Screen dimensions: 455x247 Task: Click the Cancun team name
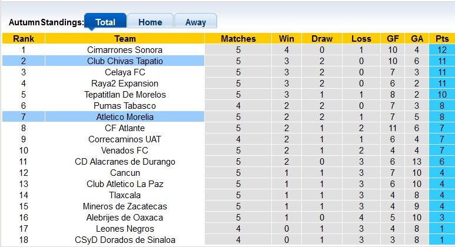[125, 173]
